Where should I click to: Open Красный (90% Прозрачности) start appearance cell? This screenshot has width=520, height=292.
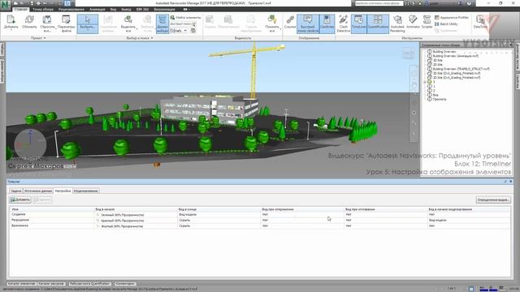(x=136, y=221)
